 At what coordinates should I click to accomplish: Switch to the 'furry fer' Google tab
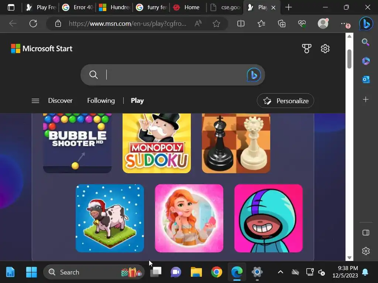coord(151,7)
